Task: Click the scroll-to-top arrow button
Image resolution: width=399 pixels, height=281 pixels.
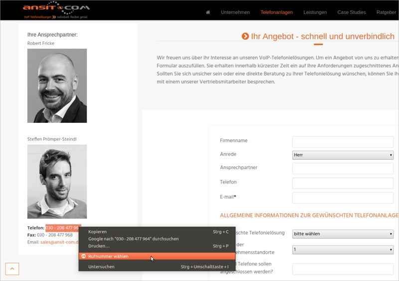Action: (12, 269)
